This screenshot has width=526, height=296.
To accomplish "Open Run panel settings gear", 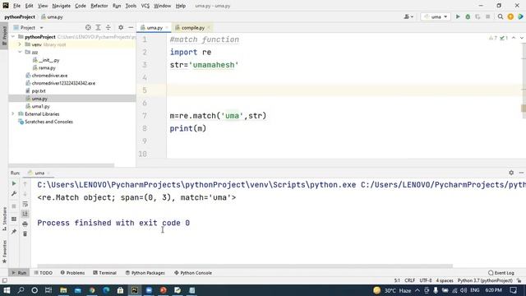I will (x=511, y=173).
